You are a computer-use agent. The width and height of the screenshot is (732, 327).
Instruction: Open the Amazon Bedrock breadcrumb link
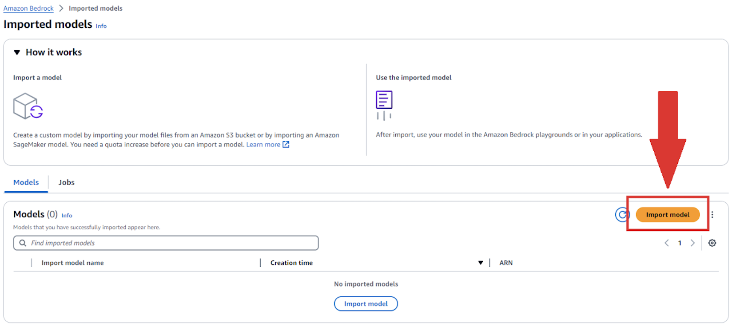[28, 8]
